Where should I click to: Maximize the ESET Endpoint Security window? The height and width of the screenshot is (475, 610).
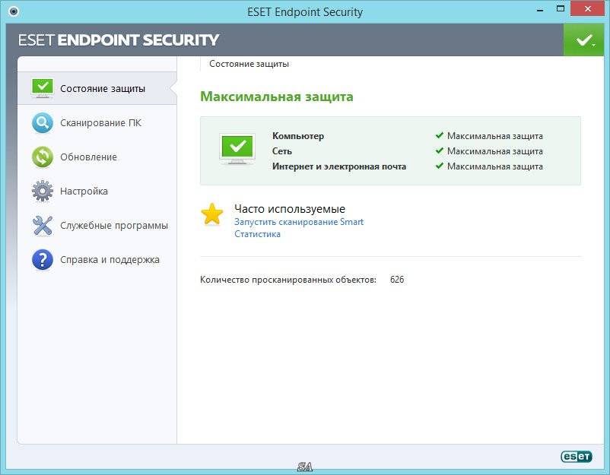click(561, 9)
